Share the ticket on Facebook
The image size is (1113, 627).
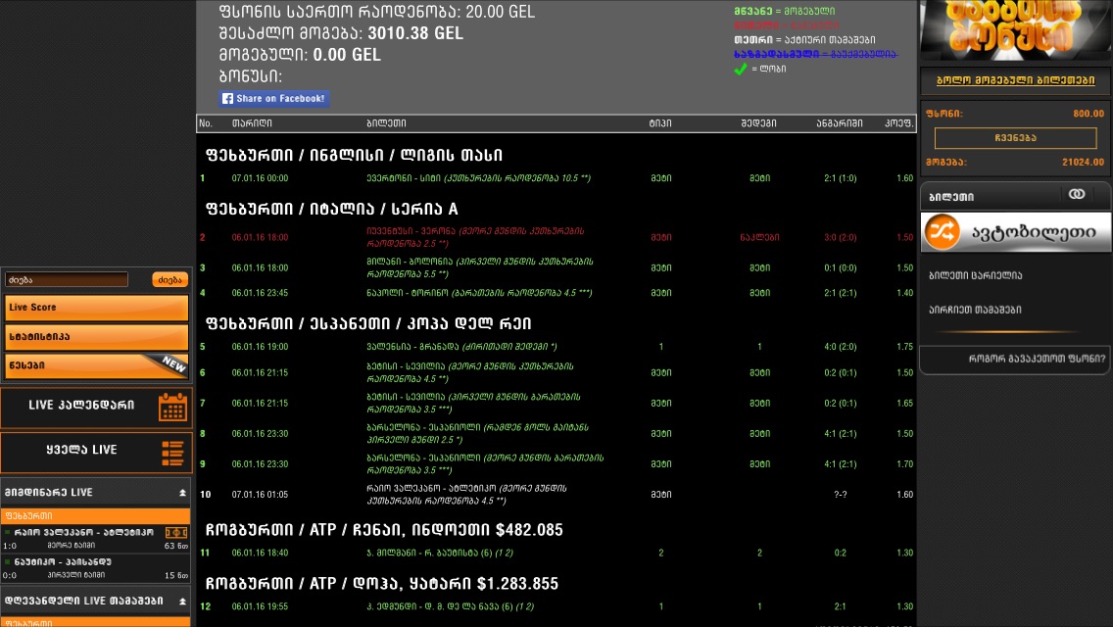[x=274, y=99]
